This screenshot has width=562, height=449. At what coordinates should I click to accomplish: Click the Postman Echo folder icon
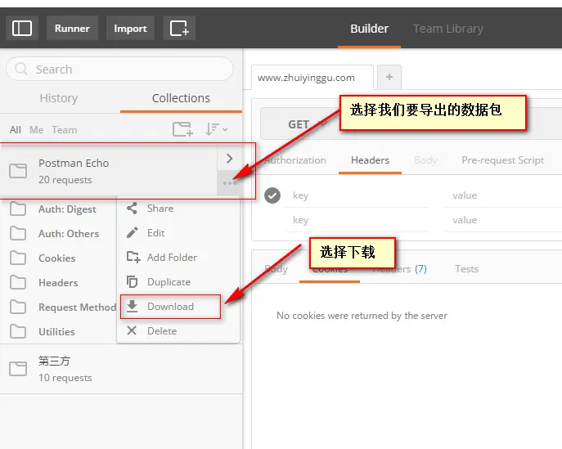18,171
